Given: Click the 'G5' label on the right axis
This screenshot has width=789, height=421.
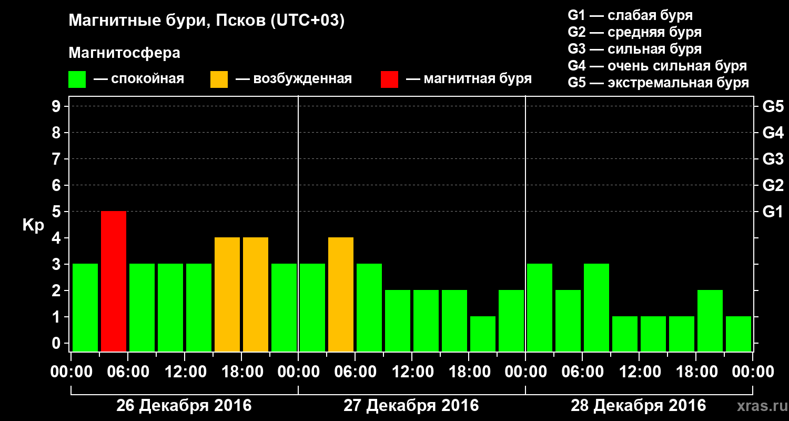Looking at the screenshot, I should (x=773, y=107).
